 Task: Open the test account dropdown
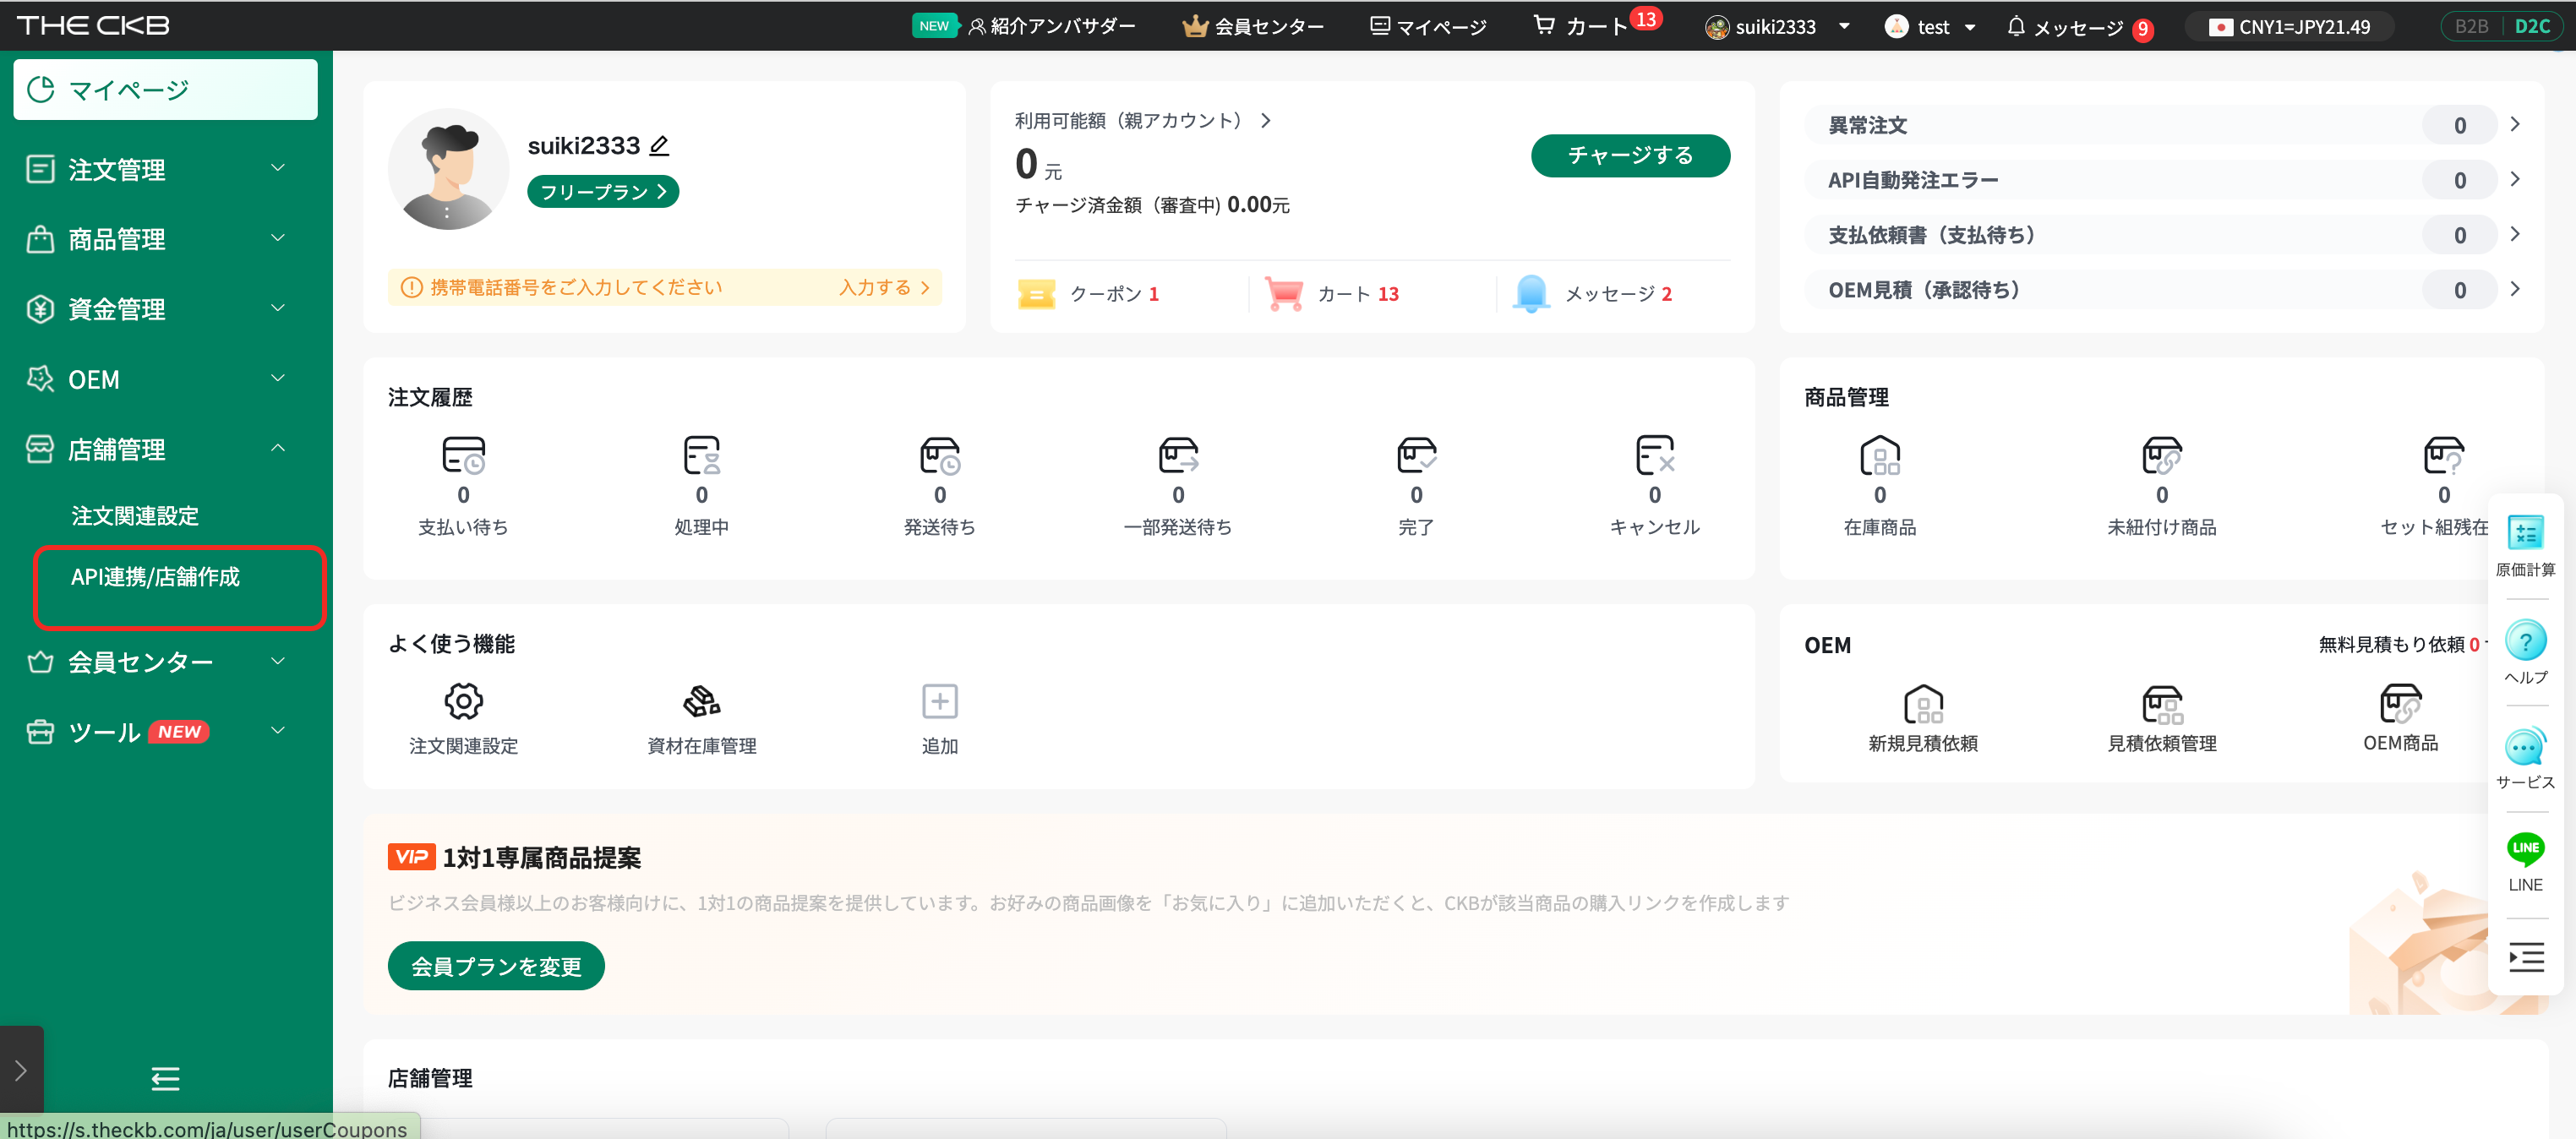coord(1929,27)
